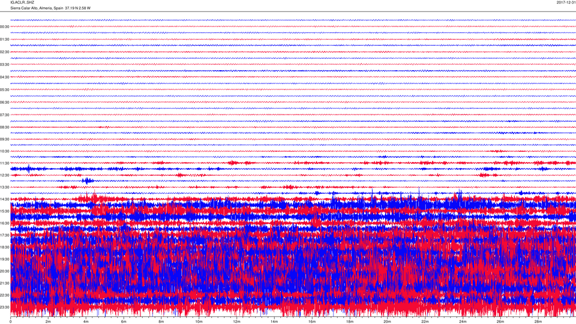Screen dimensions: 576x324
Task: Click the 8m axis tick label
Action: (x=161, y=322)
